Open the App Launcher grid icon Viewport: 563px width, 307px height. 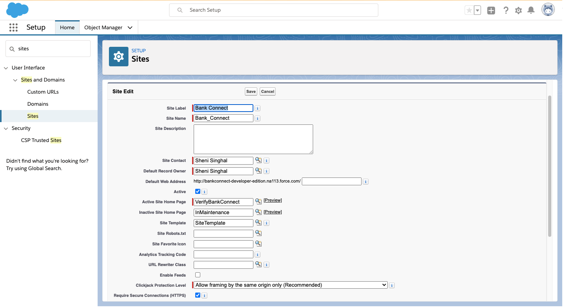(x=14, y=27)
